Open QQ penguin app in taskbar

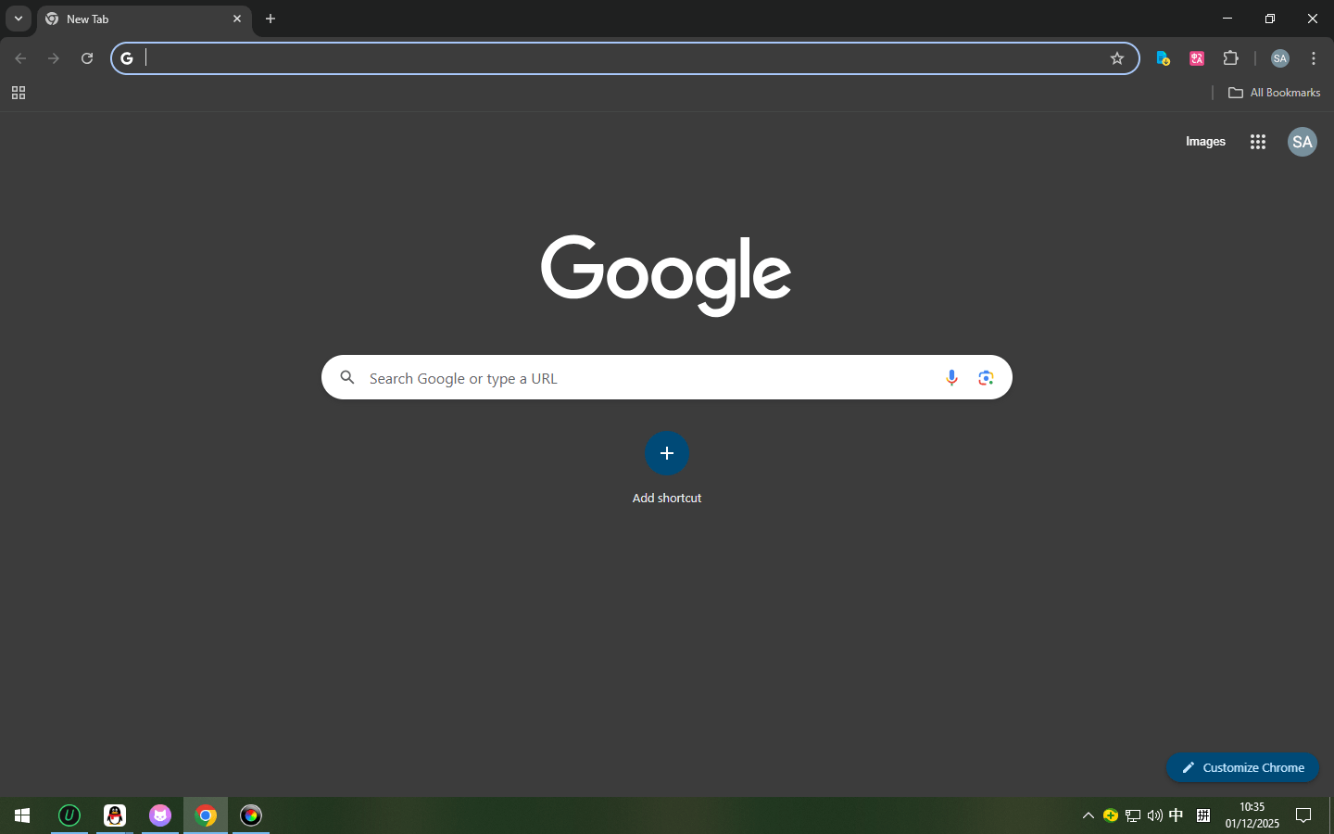tap(115, 815)
